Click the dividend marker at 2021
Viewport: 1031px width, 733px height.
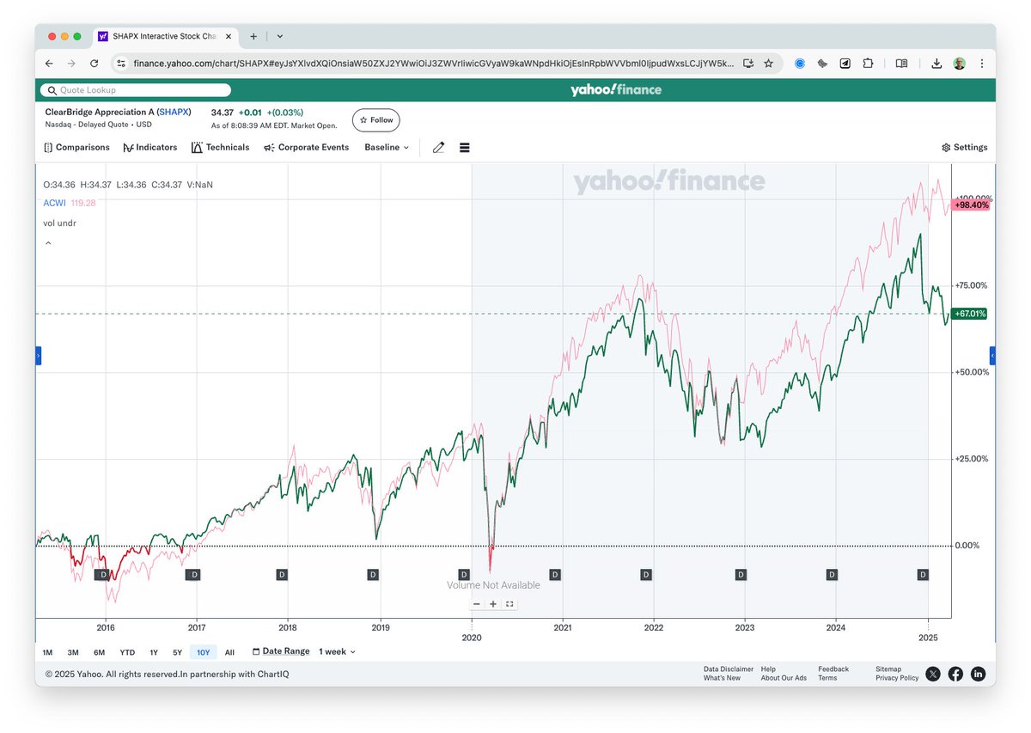pos(555,574)
